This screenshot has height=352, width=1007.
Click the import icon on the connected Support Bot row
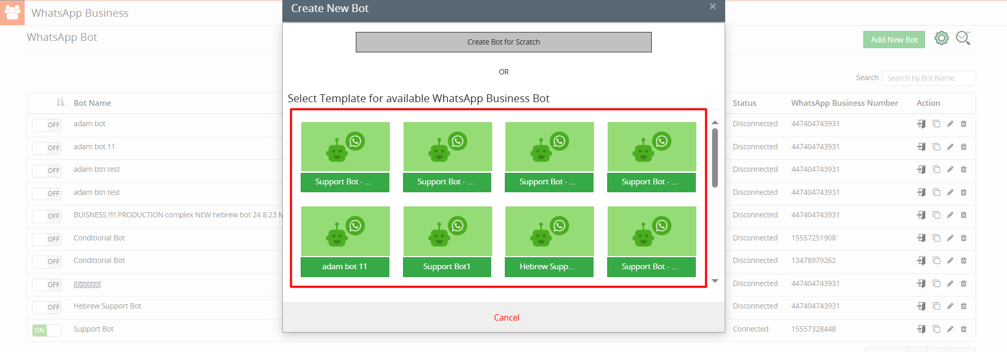(x=921, y=329)
